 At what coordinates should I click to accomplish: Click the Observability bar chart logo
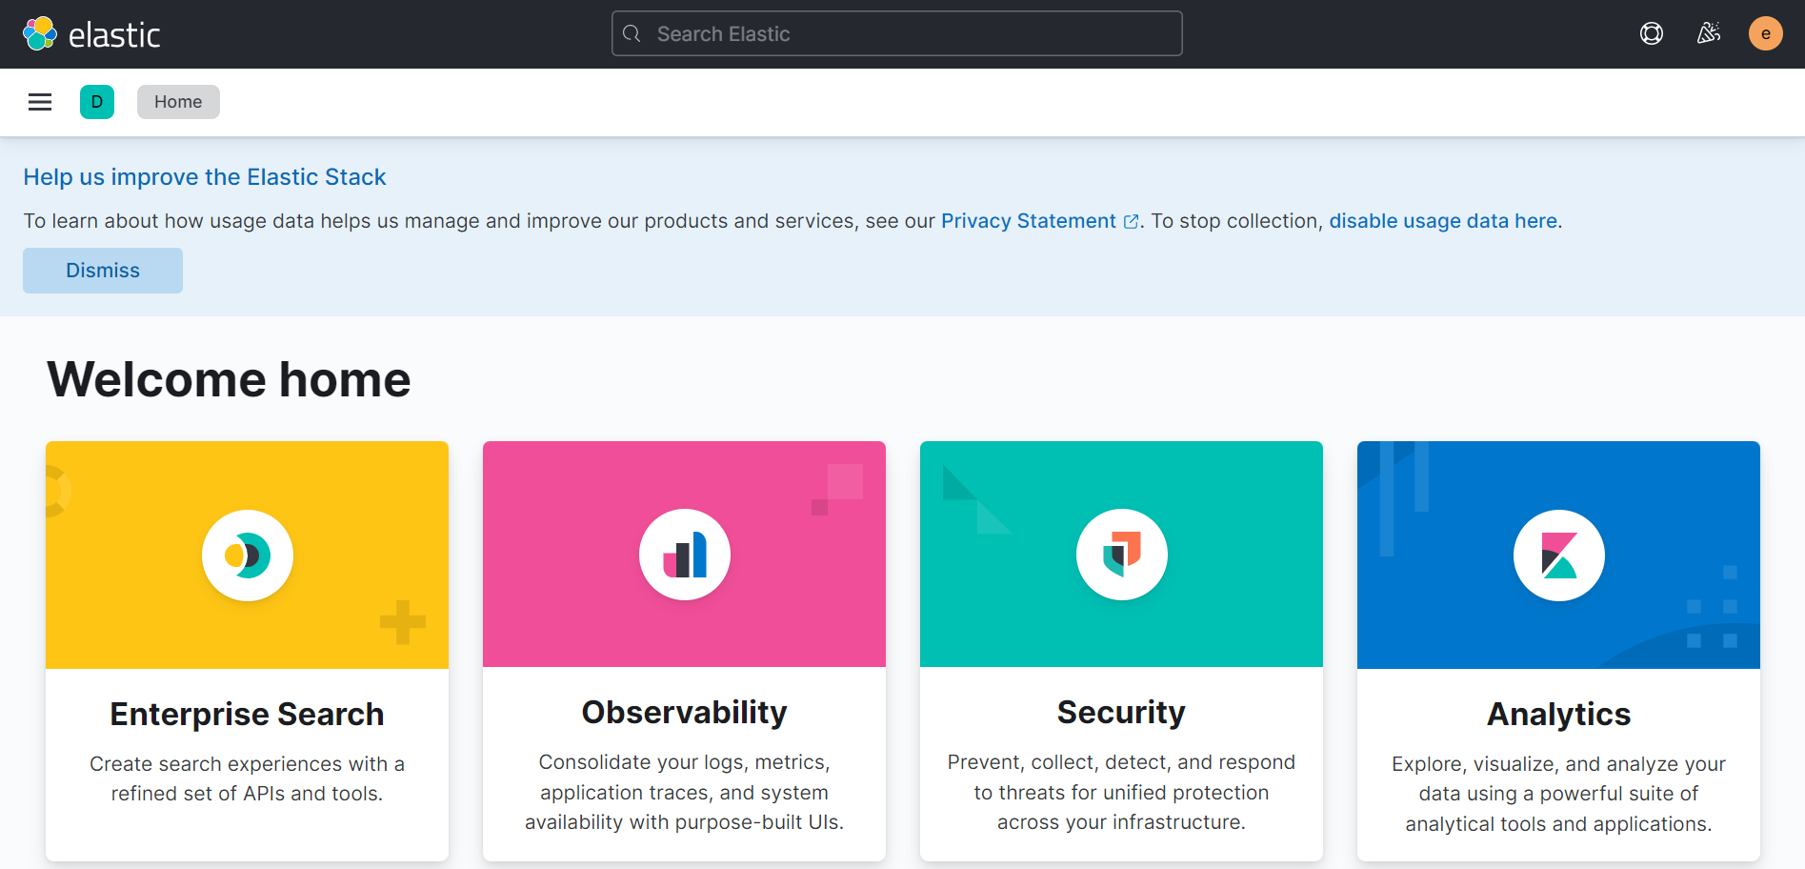[x=685, y=555]
